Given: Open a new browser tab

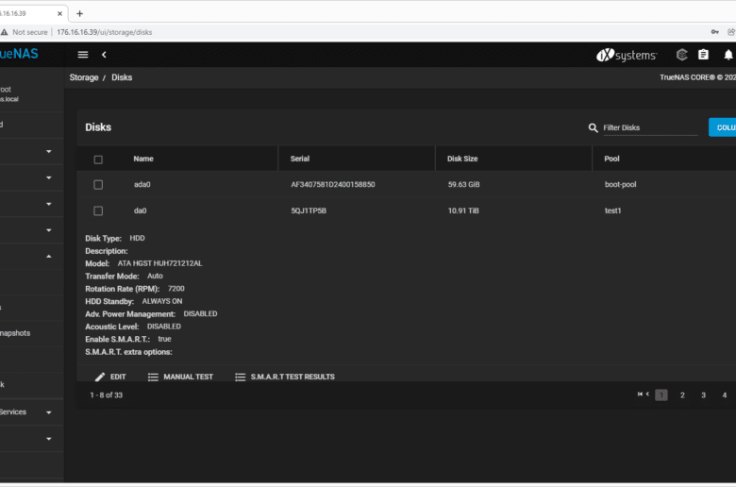Looking at the screenshot, I should [80, 13].
